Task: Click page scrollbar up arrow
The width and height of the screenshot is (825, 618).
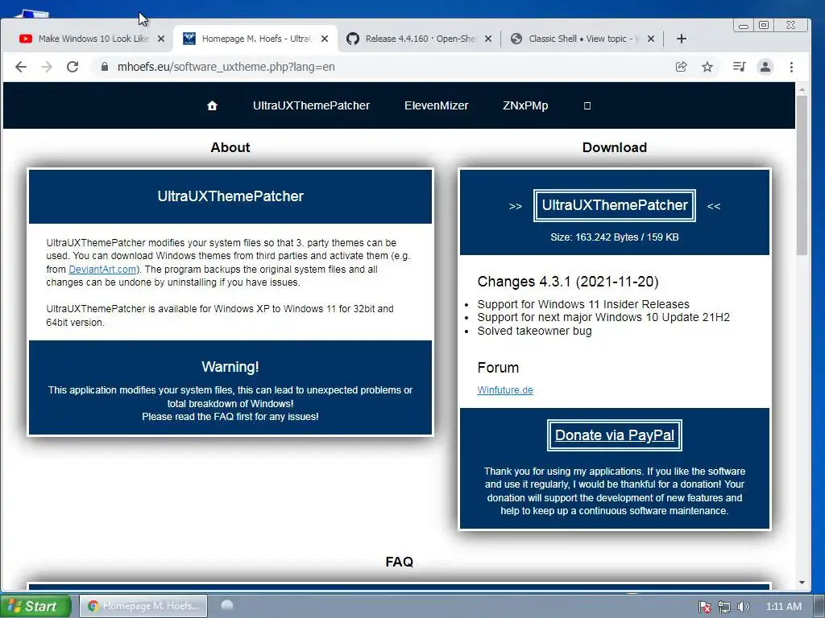Action: point(802,90)
